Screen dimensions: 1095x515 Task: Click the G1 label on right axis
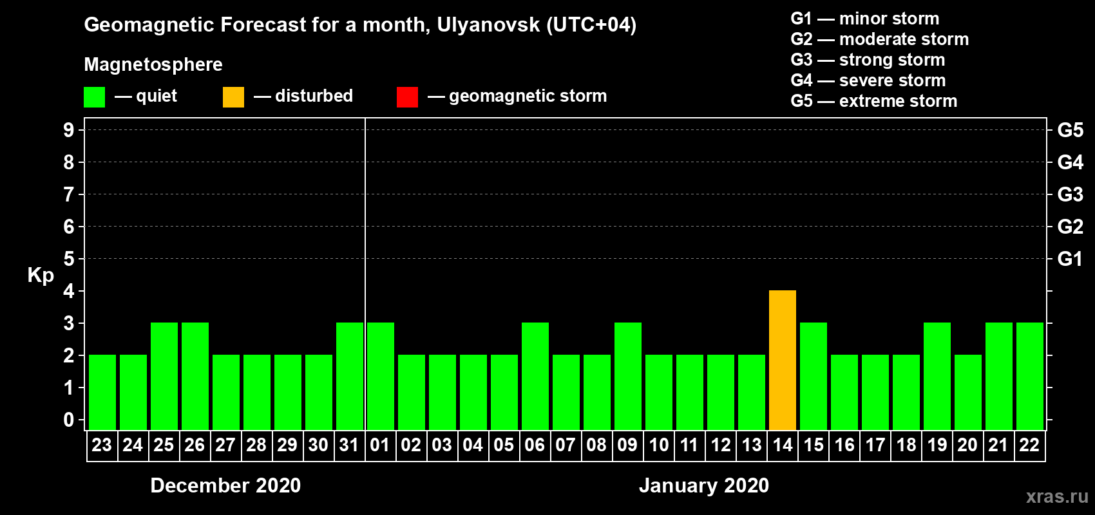point(1070,259)
